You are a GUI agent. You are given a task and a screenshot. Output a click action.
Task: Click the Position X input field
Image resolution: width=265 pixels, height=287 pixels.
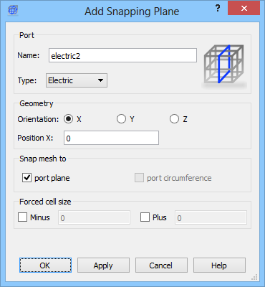coord(111,138)
